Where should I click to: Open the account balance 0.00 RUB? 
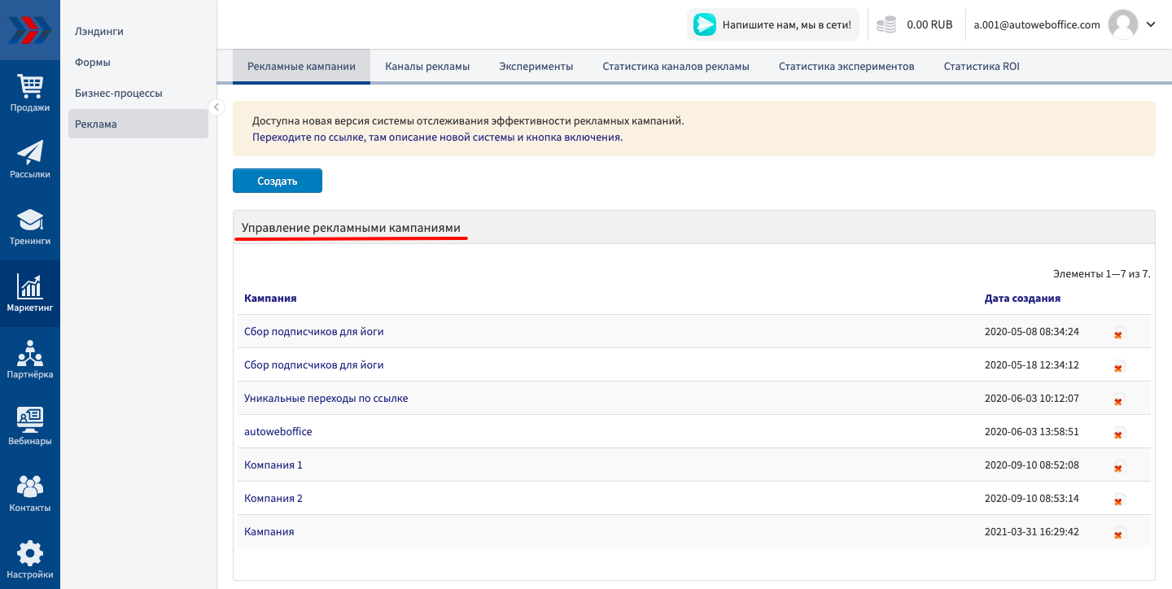(915, 25)
